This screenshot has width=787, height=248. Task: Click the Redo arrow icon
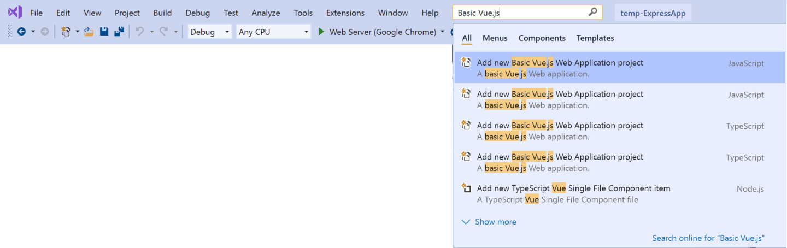point(163,32)
